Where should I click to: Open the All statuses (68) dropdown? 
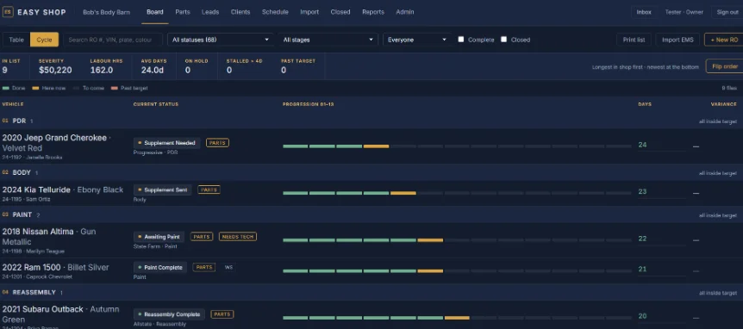[x=221, y=40]
